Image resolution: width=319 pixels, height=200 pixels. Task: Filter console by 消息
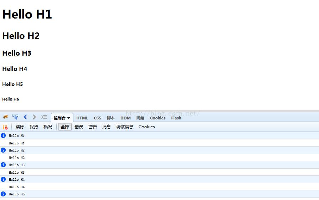point(107,127)
